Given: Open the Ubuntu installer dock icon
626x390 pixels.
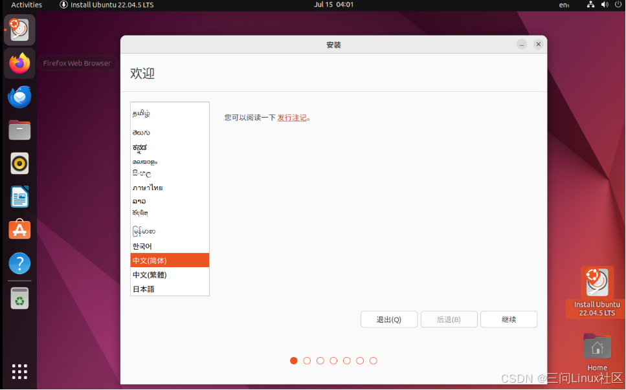Looking at the screenshot, I should 19,30.
